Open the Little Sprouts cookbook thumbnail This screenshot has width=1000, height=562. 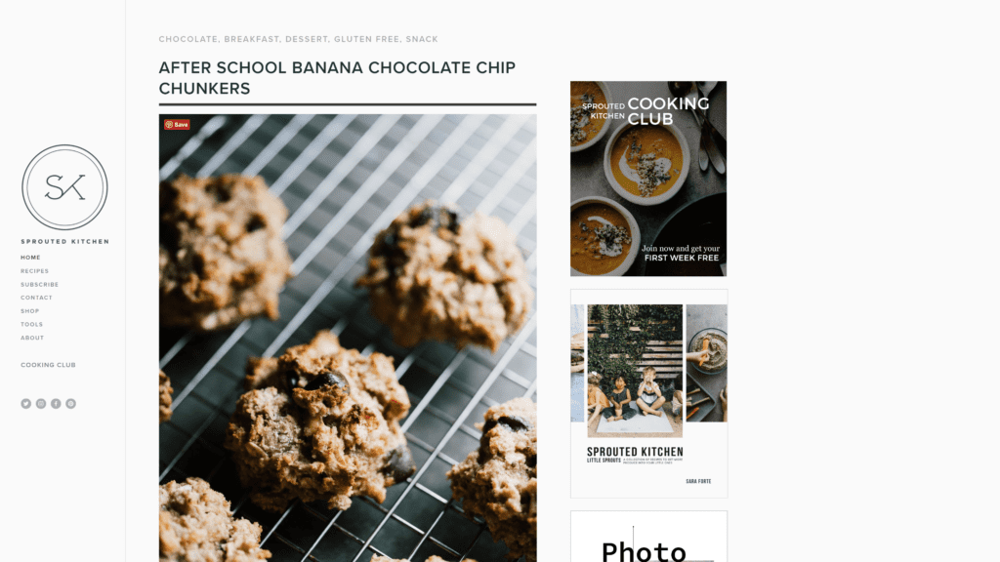click(x=648, y=393)
